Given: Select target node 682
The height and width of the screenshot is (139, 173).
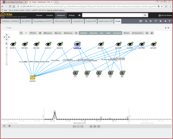Looking at the screenshot, I should pyautogui.click(x=110, y=73).
